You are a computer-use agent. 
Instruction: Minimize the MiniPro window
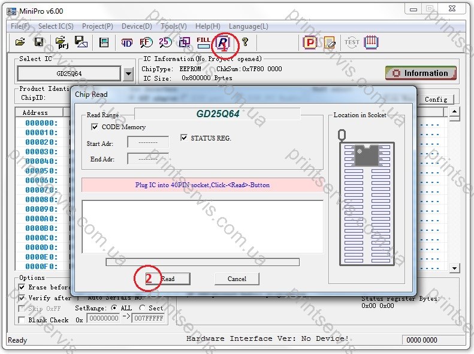click(413, 10)
